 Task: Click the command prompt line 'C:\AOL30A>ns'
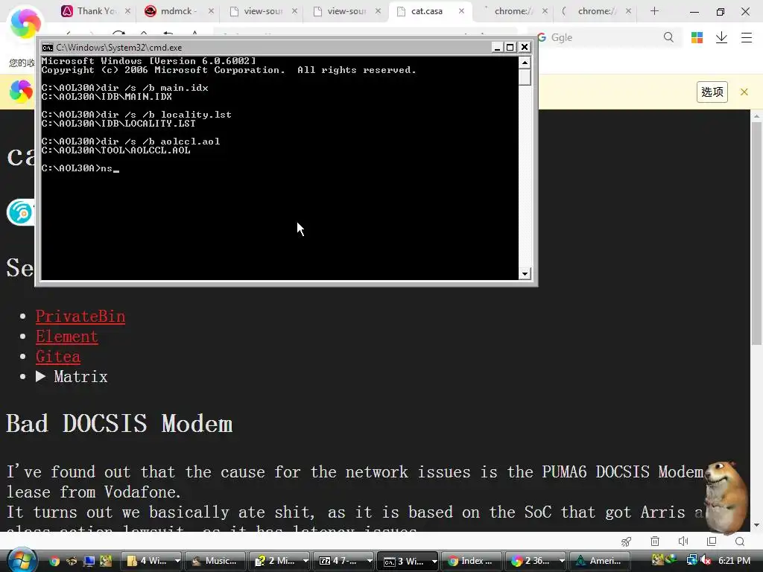coord(80,168)
